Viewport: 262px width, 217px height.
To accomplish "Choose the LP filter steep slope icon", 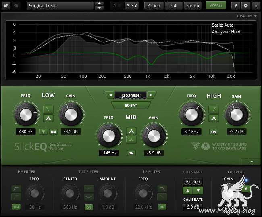I will click(x=162, y=189).
